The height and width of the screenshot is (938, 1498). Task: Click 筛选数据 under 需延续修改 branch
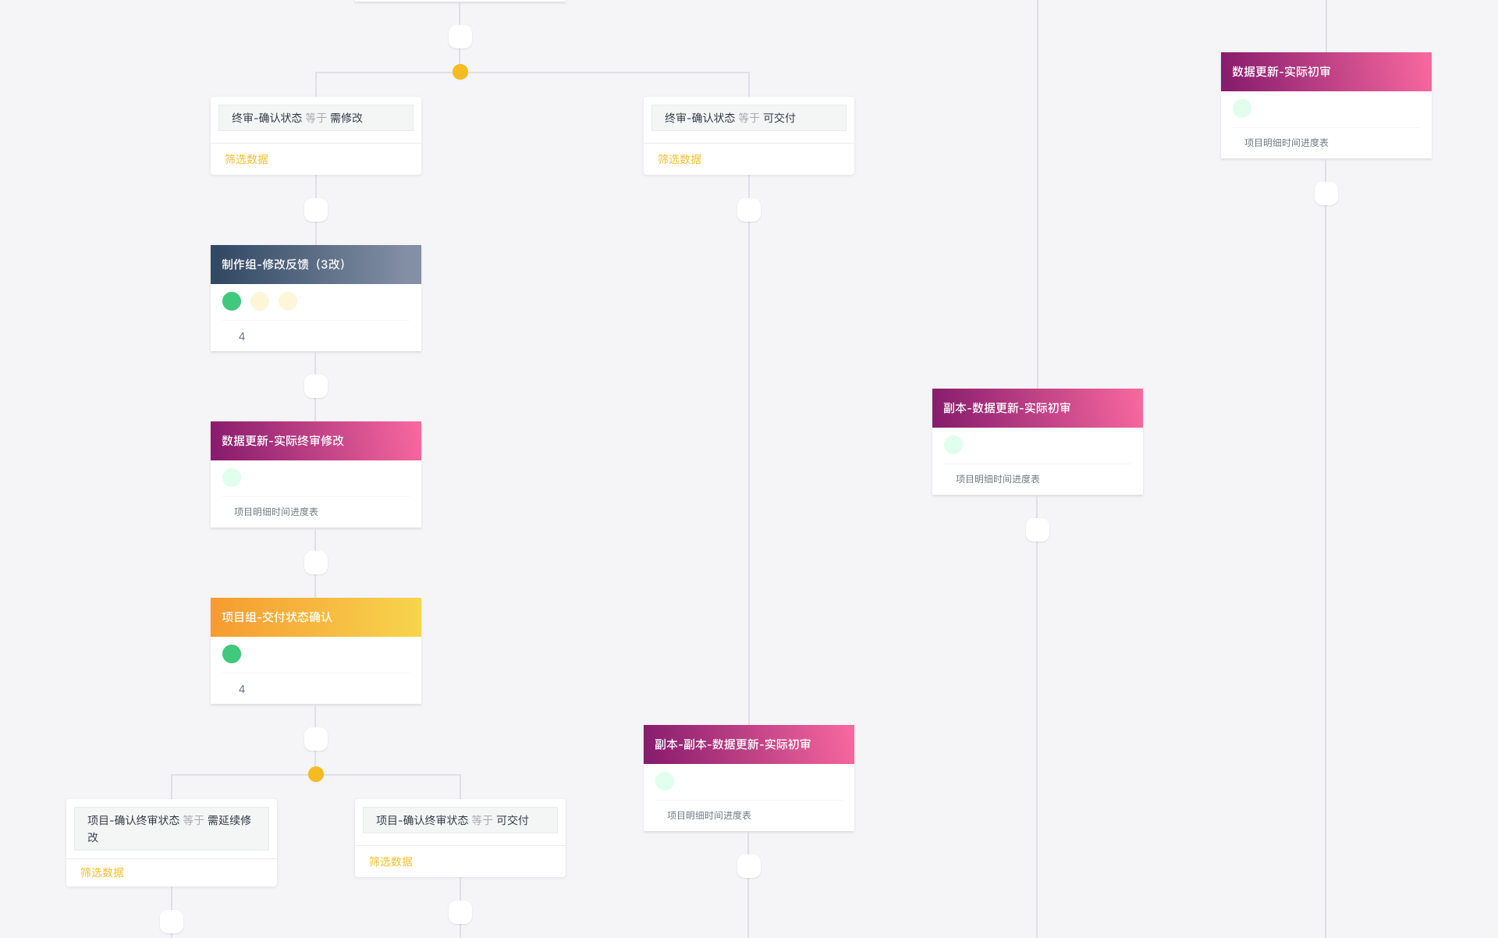pos(102,872)
